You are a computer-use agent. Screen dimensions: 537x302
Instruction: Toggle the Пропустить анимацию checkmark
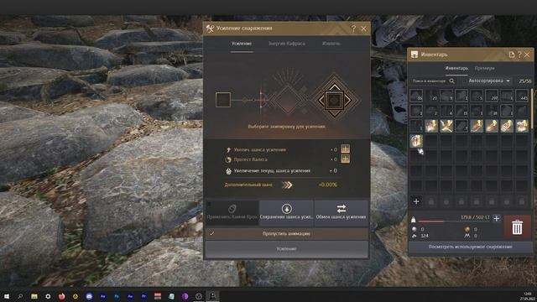[x=212, y=233]
